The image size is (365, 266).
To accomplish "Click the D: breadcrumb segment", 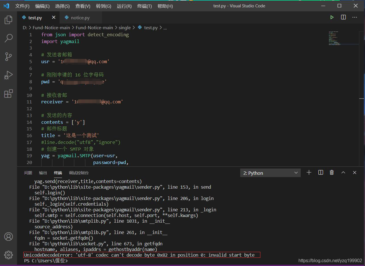I will click(x=25, y=27).
